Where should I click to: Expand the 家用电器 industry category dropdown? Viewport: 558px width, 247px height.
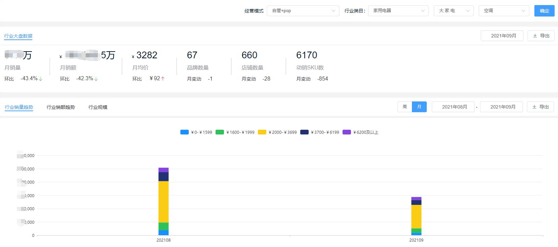pos(398,11)
